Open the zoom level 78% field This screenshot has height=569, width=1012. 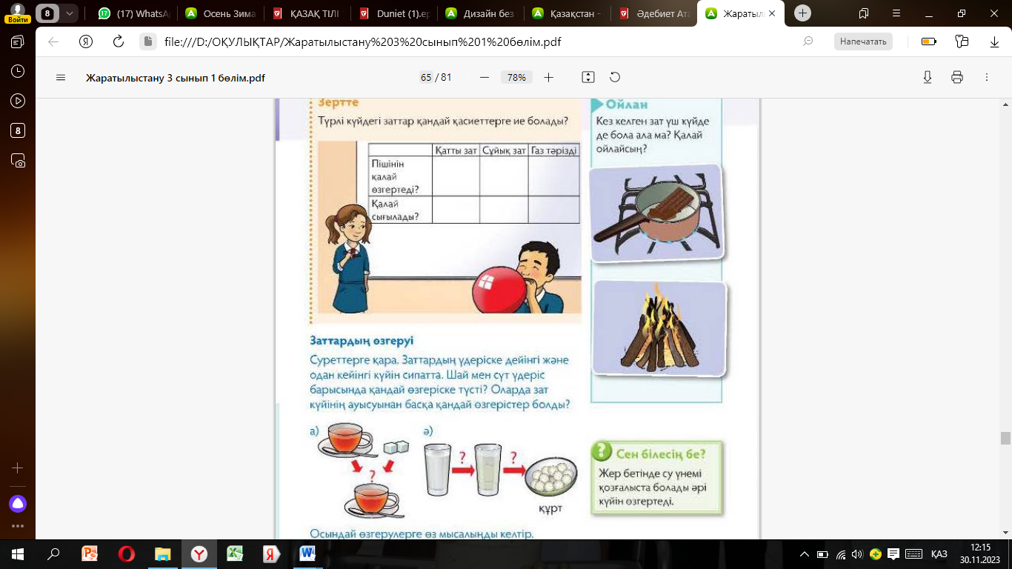coord(516,78)
